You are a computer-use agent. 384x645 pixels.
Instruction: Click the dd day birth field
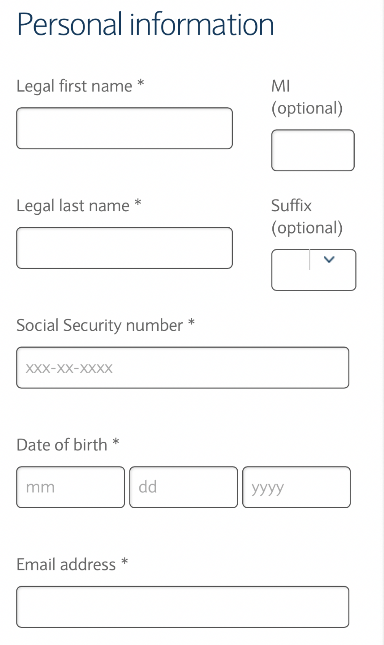184,487
